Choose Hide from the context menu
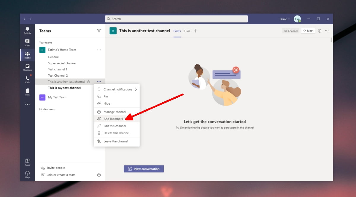This screenshot has width=356, height=197. (117, 103)
